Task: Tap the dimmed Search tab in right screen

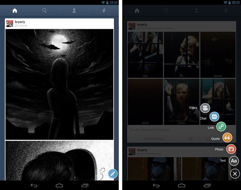Action: tap(167, 10)
